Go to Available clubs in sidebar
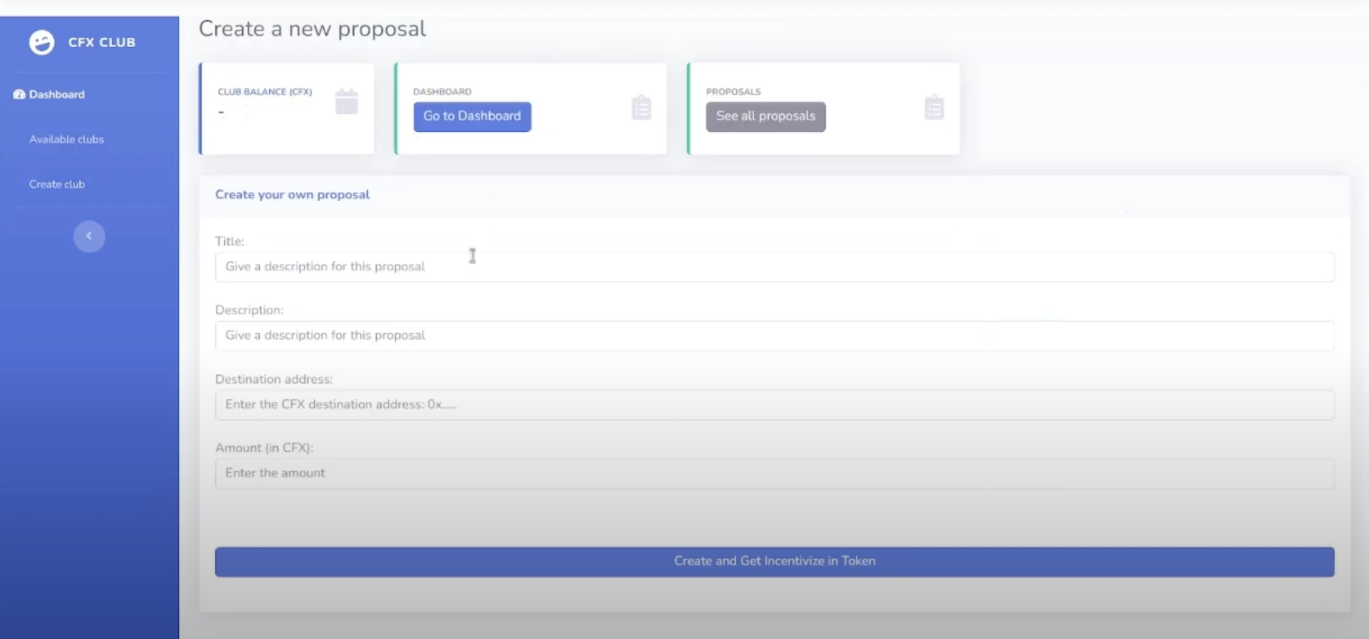1369x639 pixels. tap(67, 139)
